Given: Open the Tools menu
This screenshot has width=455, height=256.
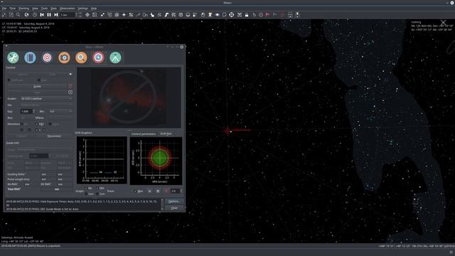Looking at the screenshot, I should click(x=44, y=9).
